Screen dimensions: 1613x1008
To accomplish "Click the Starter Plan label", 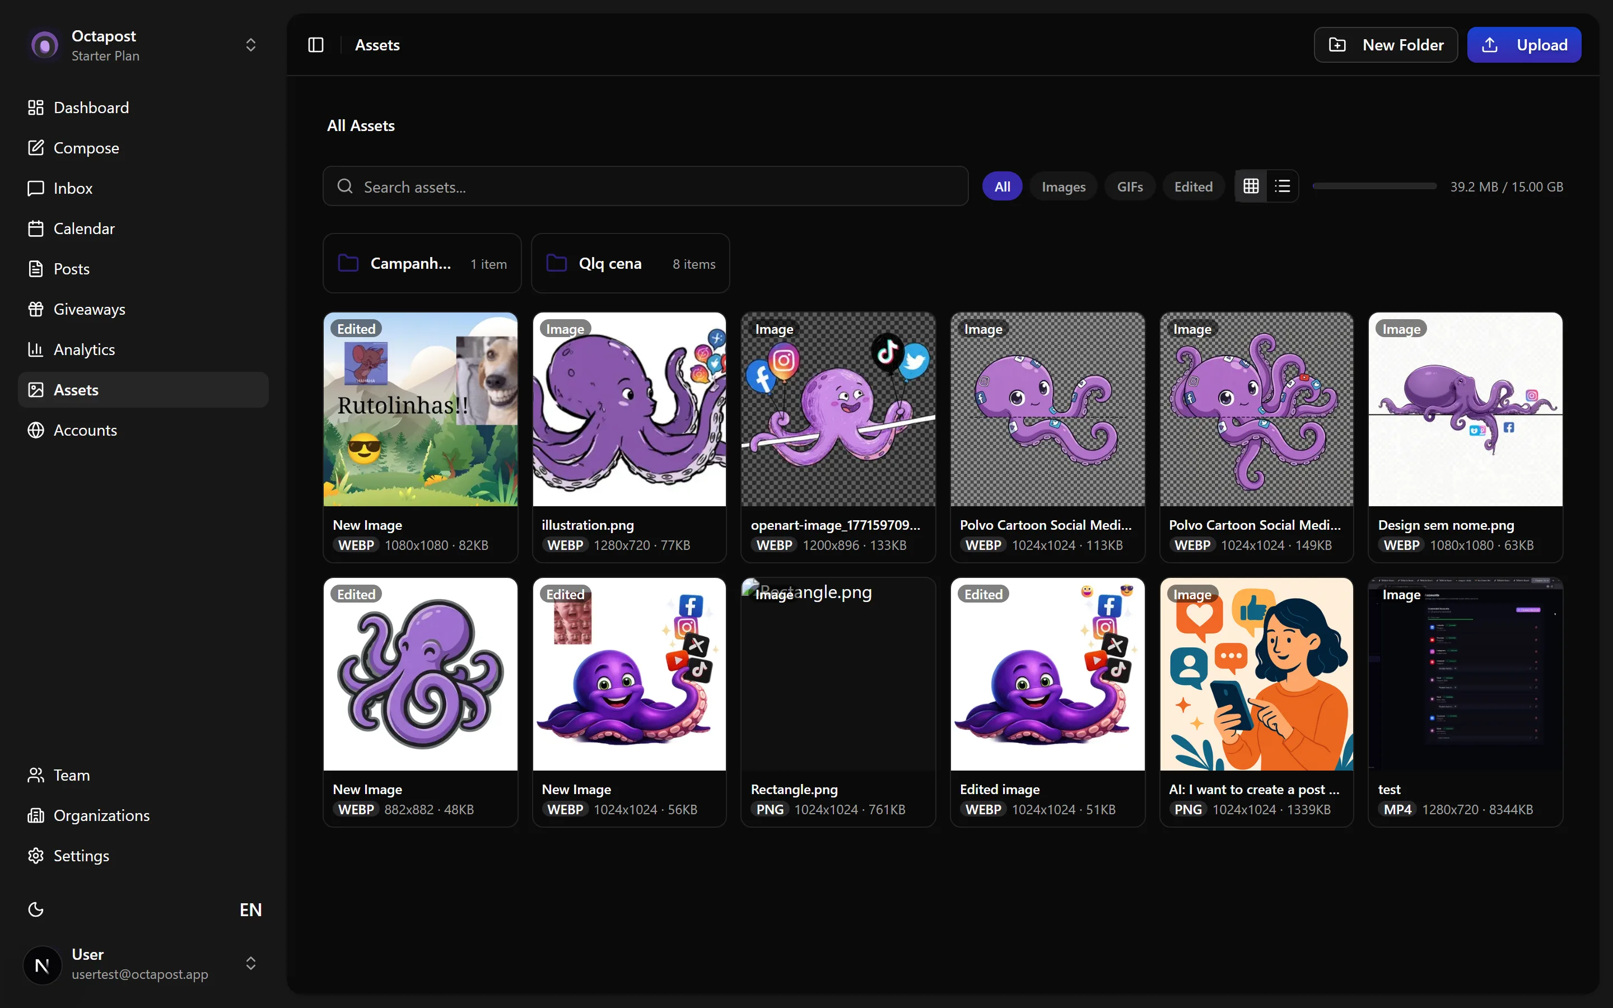I will [x=105, y=56].
